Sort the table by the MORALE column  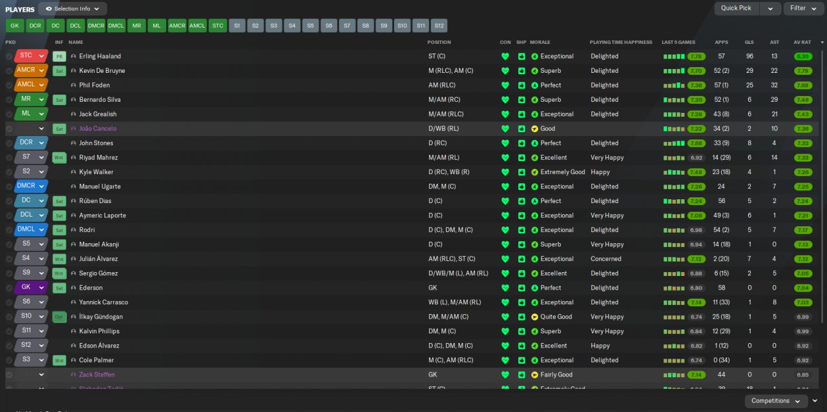(540, 42)
